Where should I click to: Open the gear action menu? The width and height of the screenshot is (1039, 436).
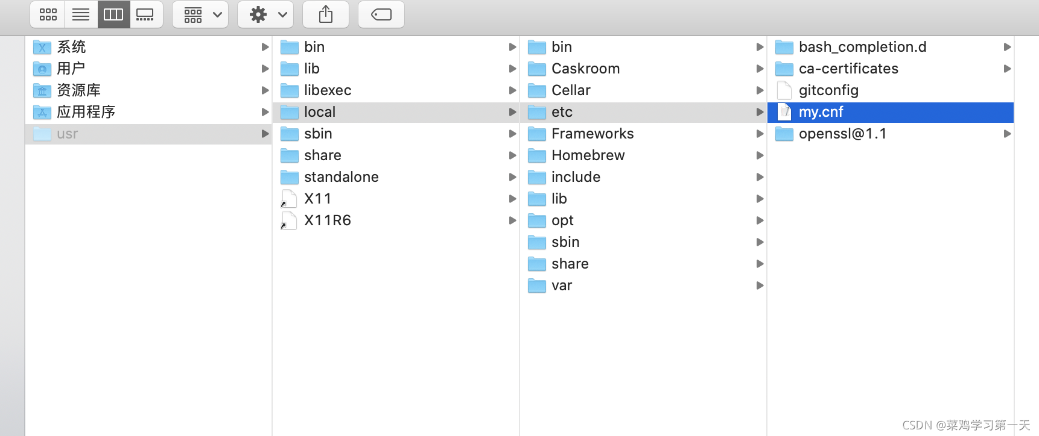coord(265,14)
